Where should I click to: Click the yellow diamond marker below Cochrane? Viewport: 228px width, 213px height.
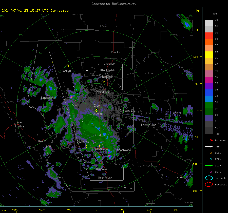tap(87, 146)
